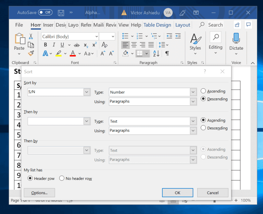263x214 pixels.
Task: Apply Bold formatting from the ribbon
Action: click(45, 45)
